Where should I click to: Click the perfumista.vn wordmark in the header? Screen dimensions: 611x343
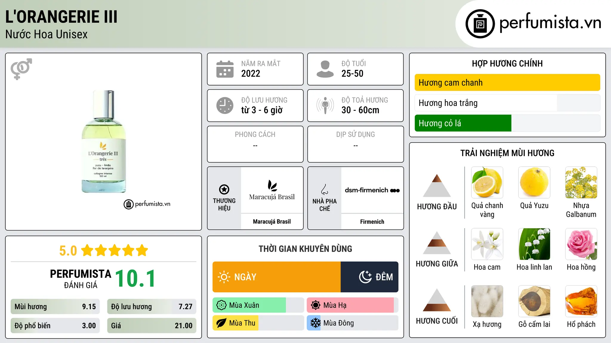pyautogui.click(x=550, y=23)
